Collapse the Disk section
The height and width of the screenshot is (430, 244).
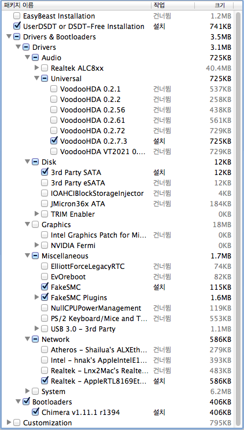pyautogui.click(x=28, y=162)
